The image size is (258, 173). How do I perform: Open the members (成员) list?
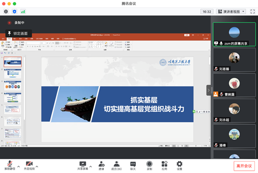point(116,166)
